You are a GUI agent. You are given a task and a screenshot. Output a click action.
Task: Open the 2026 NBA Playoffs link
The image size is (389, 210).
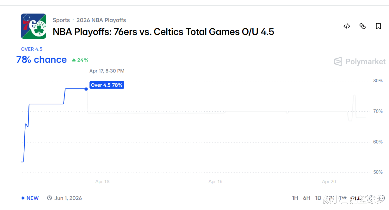tap(101, 20)
